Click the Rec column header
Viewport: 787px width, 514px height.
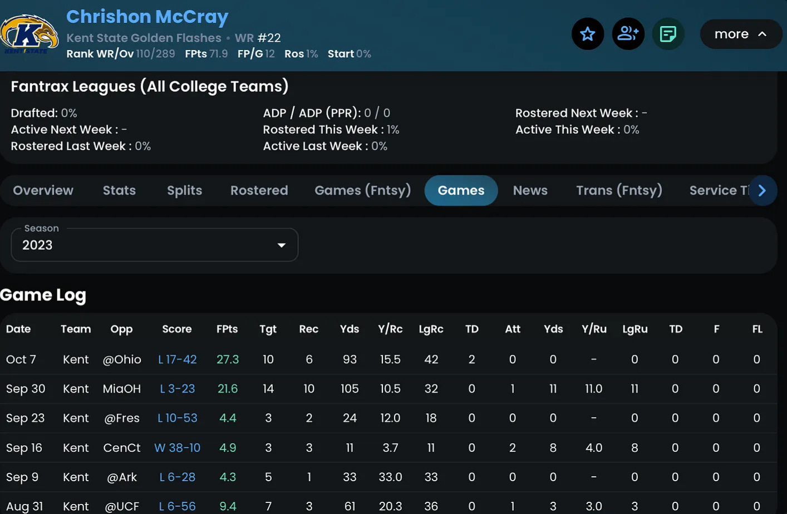[309, 329]
